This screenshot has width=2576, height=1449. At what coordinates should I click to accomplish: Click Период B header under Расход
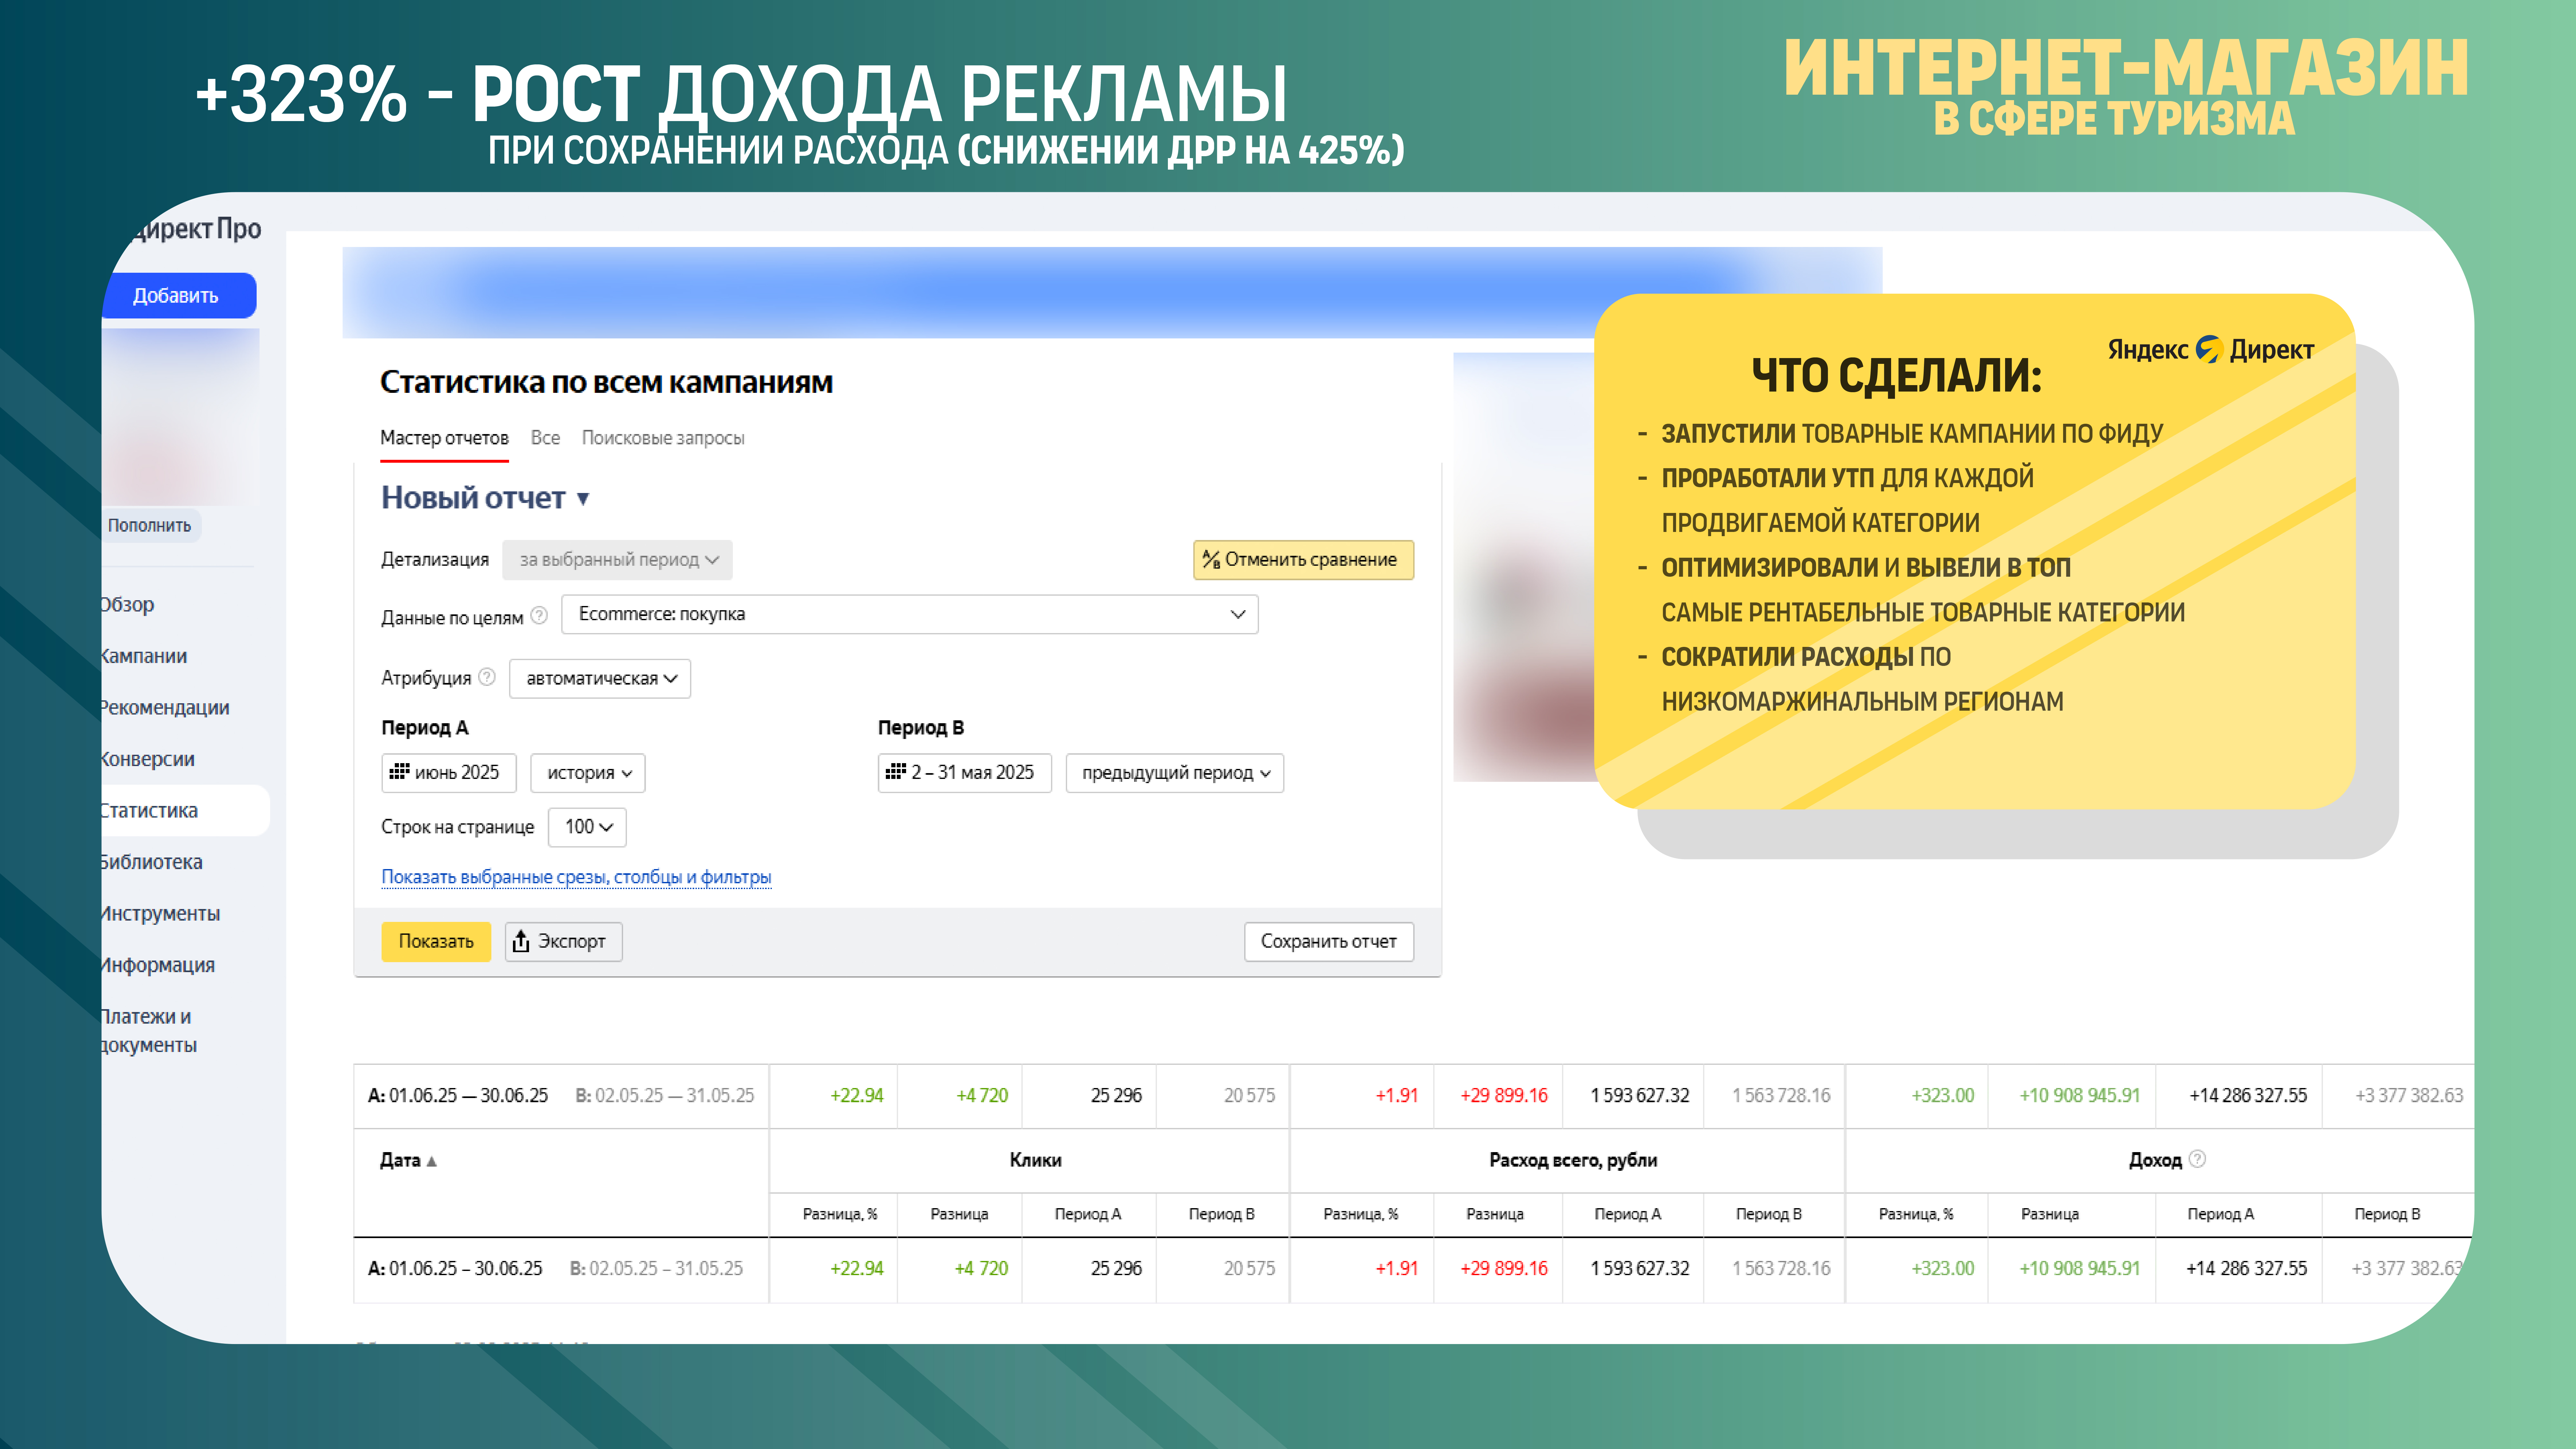(1769, 1214)
